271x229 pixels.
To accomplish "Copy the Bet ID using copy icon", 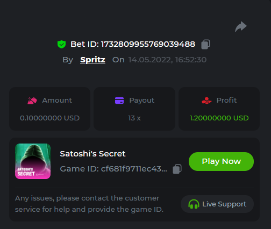I will (205, 44).
